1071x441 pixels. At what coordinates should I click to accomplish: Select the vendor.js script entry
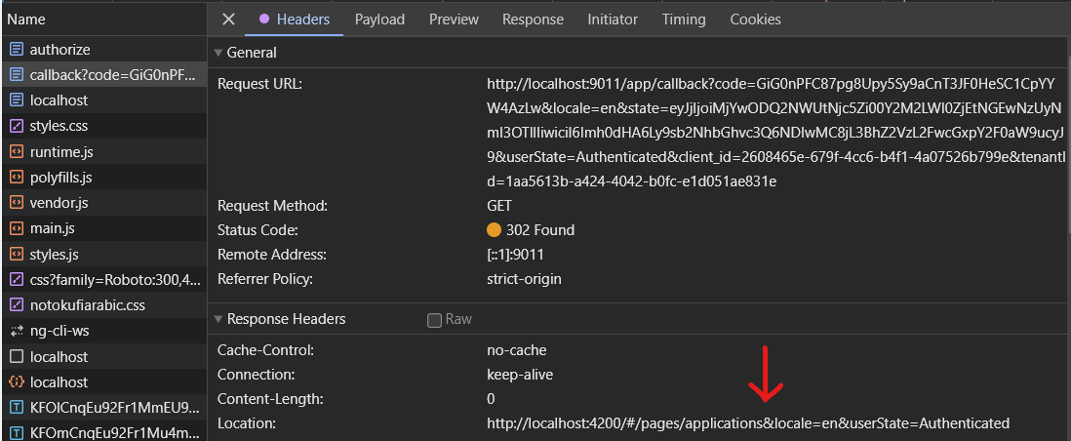click(x=103, y=203)
